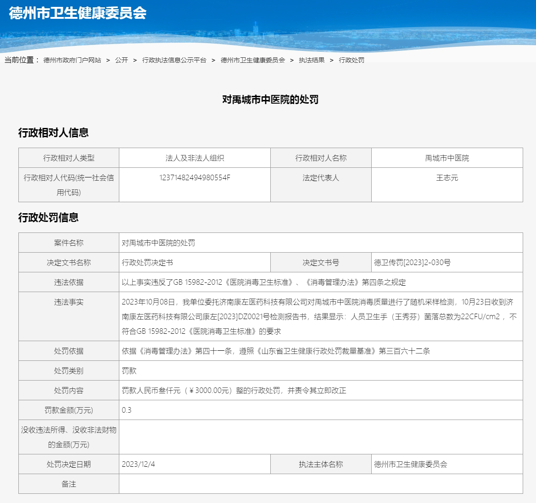Click the 法人及非法人组织 type cell
Viewport: 536px width, 503px height.
coord(195,158)
